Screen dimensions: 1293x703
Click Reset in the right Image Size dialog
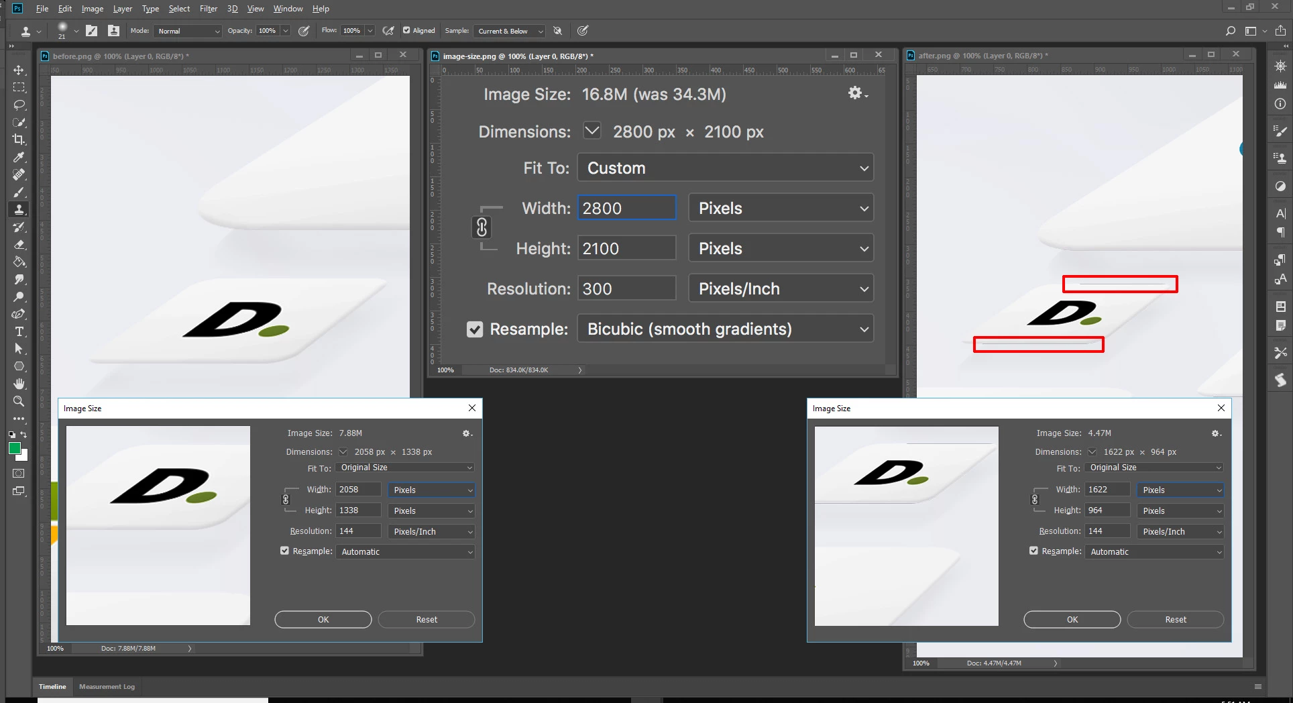pyautogui.click(x=1176, y=619)
